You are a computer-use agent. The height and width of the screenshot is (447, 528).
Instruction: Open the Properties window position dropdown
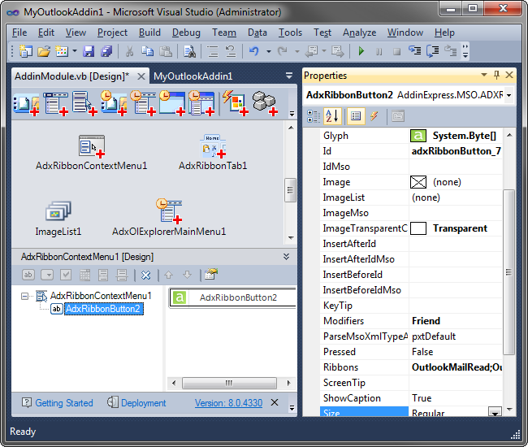[484, 75]
